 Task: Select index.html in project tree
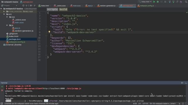(x=13, y=36)
